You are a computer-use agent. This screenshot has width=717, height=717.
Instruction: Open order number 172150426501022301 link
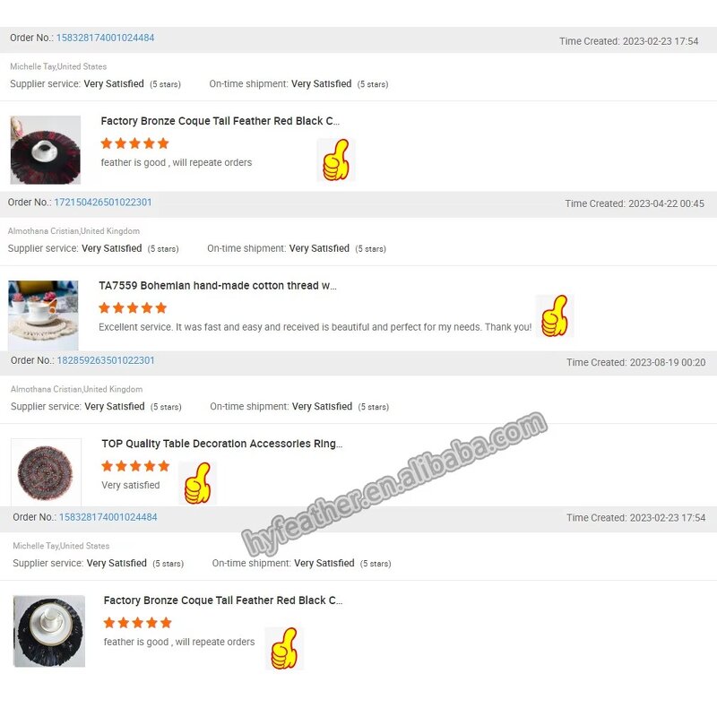103,203
